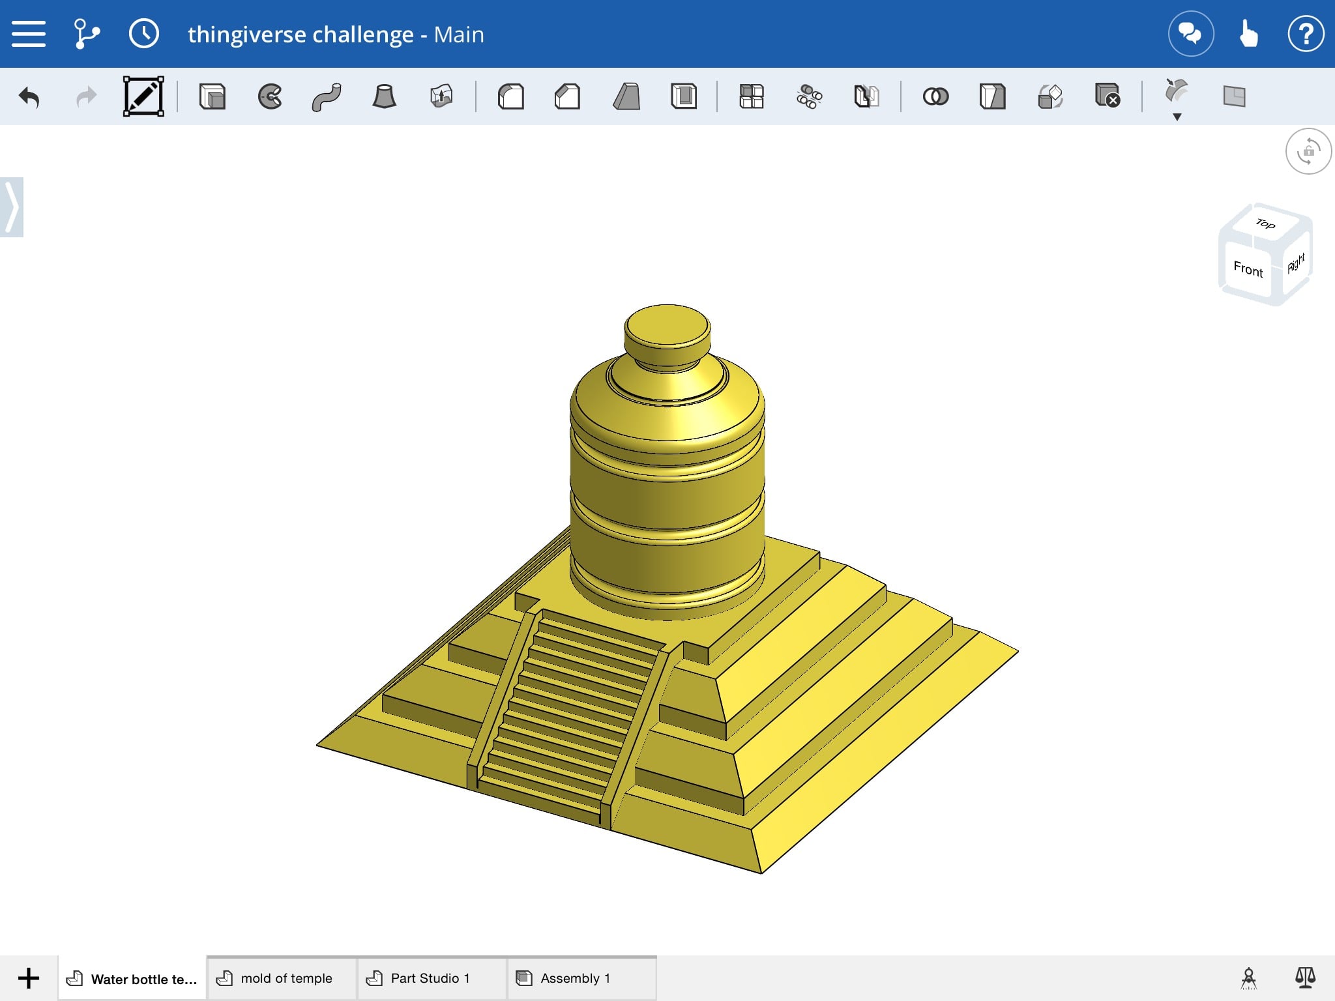Open the measure tool icon
Viewport: 1335px width, 1001px height.
(x=1248, y=978)
